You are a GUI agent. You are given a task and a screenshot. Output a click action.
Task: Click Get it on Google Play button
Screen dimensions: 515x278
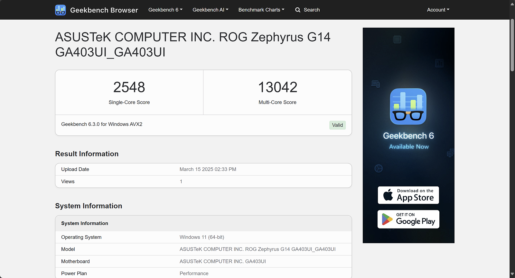408,219
